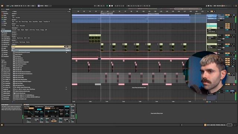Click the Link button
The width and height of the screenshot is (238, 134).
click(8, 6)
